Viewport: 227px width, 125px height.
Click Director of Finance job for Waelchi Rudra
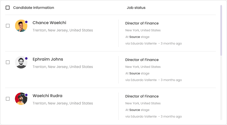point(142,96)
